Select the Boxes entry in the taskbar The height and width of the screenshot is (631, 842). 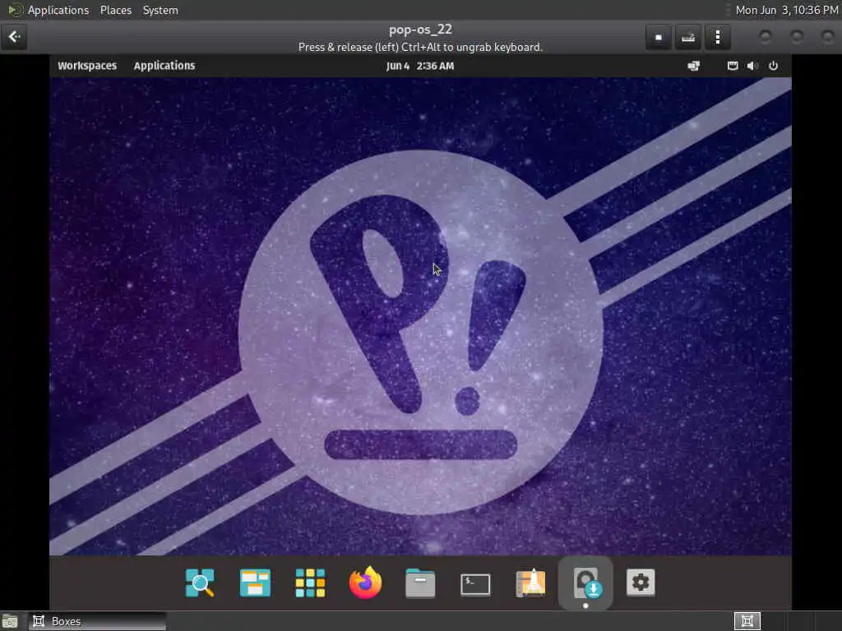(97, 621)
